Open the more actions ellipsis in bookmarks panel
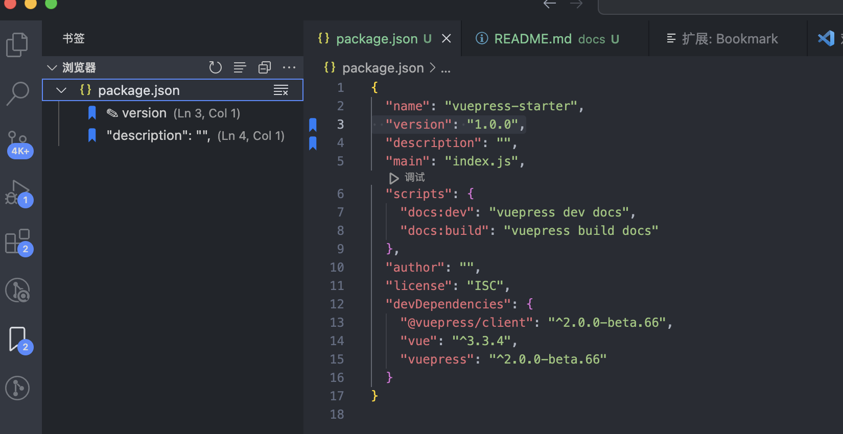The width and height of the screenshot is (843, 434). 289,67
